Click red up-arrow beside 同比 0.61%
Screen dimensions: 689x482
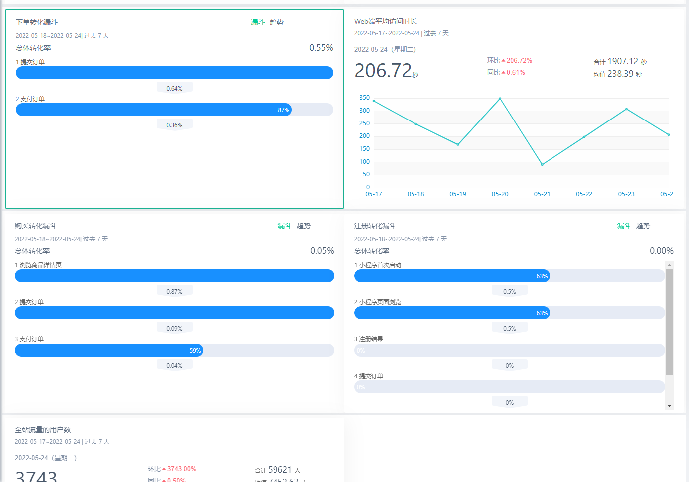click(503, 73)
